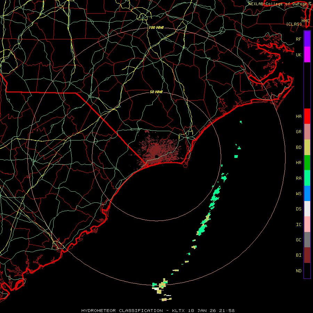Click the GR legend label
Image resolution: width=313 pixels, height=313 pixels.
[298, 132]
